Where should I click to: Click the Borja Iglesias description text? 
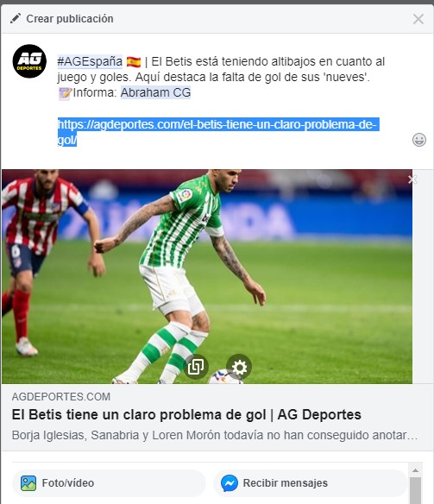click(215, 435)
